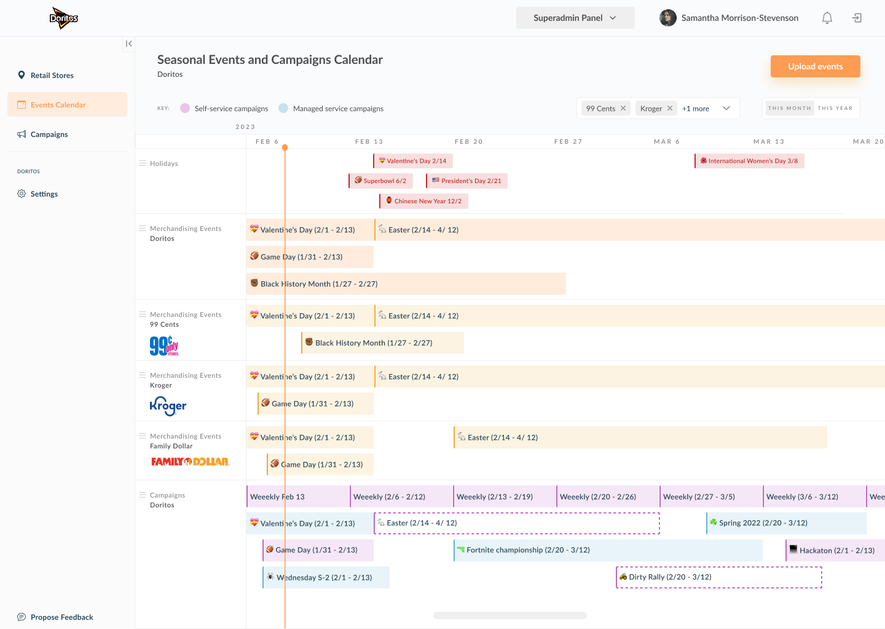Click Samantha's profile avatar

pos(668,18)
